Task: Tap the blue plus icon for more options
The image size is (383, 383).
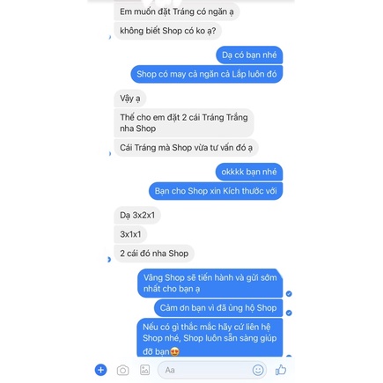Action: [100, 370]
